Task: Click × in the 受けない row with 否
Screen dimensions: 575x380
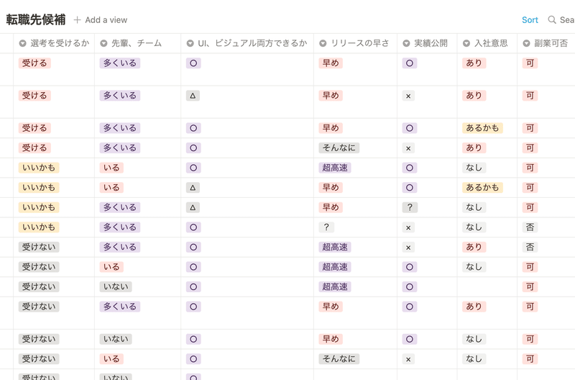Action: coord(408,248)
